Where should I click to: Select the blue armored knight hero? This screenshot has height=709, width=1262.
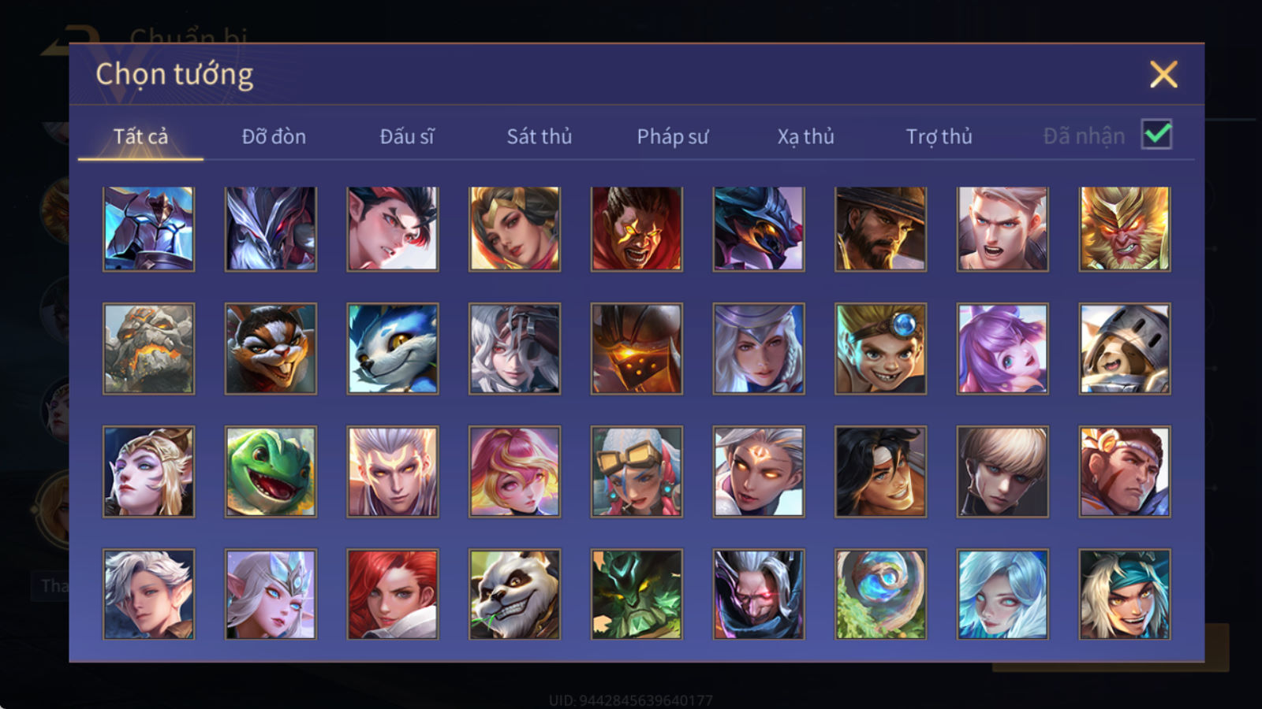[x=148, y=228]
